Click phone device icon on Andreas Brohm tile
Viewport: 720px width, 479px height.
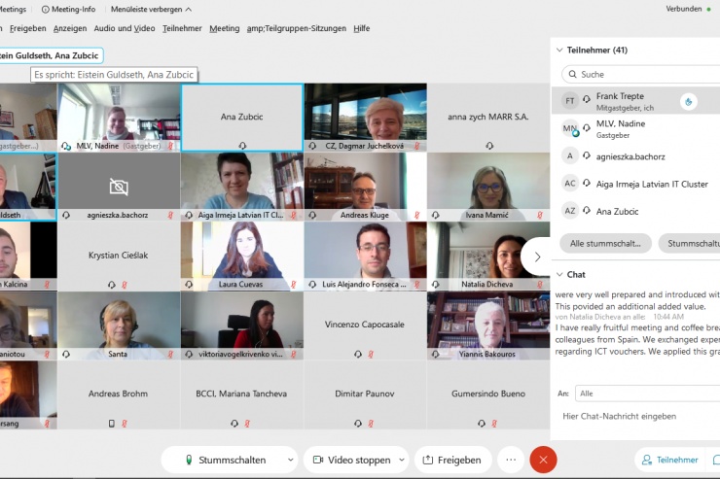pyautogui.click(x=111, y=424)
